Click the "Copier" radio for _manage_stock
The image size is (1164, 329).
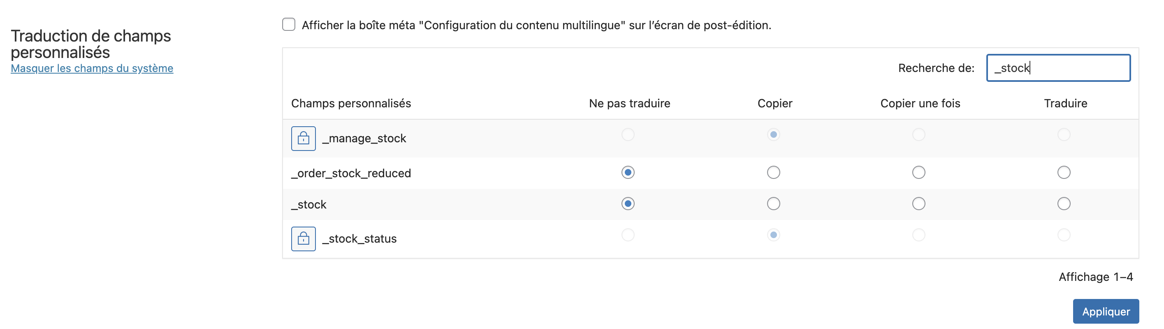[x=773, y=134]
